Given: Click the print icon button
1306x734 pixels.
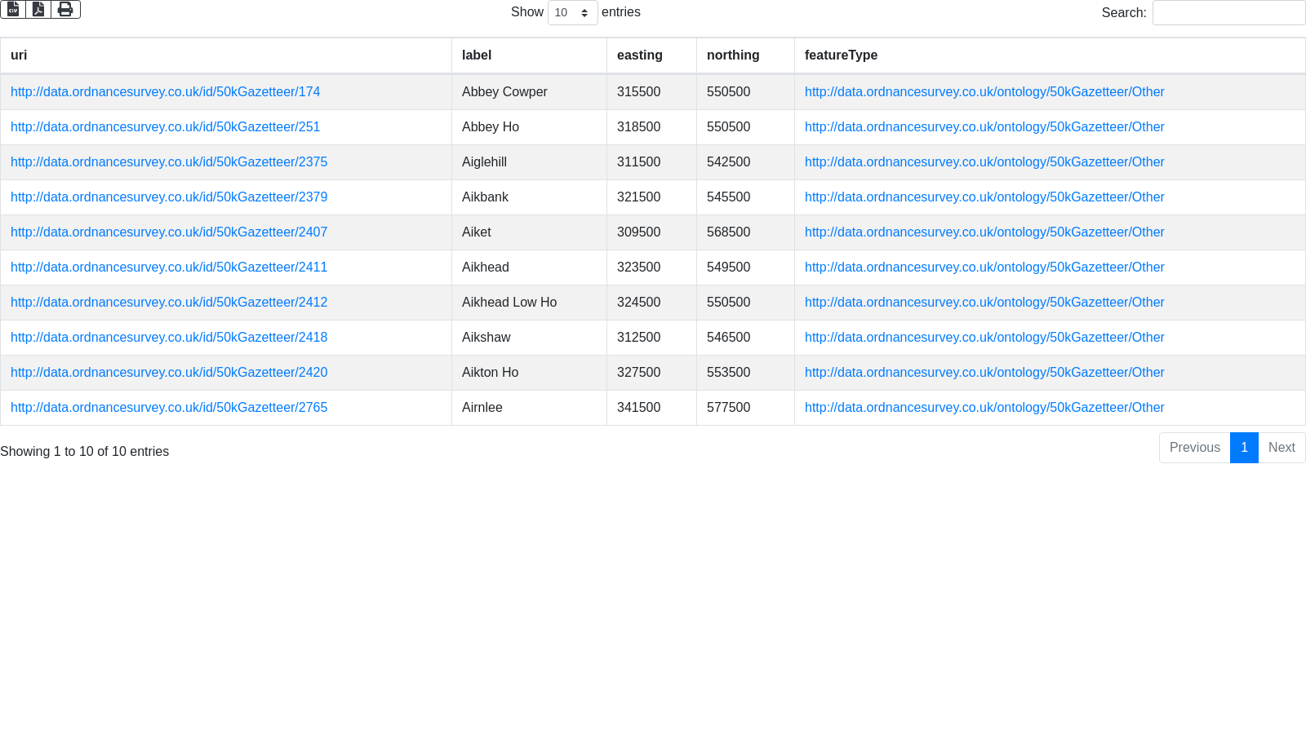Looking at the screenshot, I should click(x=65, y=9).
